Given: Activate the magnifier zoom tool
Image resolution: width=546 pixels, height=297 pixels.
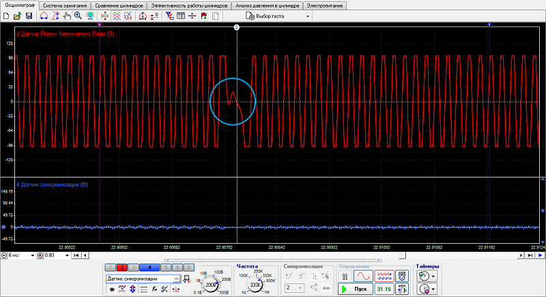Looking at the screenshot, I should tap(78, 16).
